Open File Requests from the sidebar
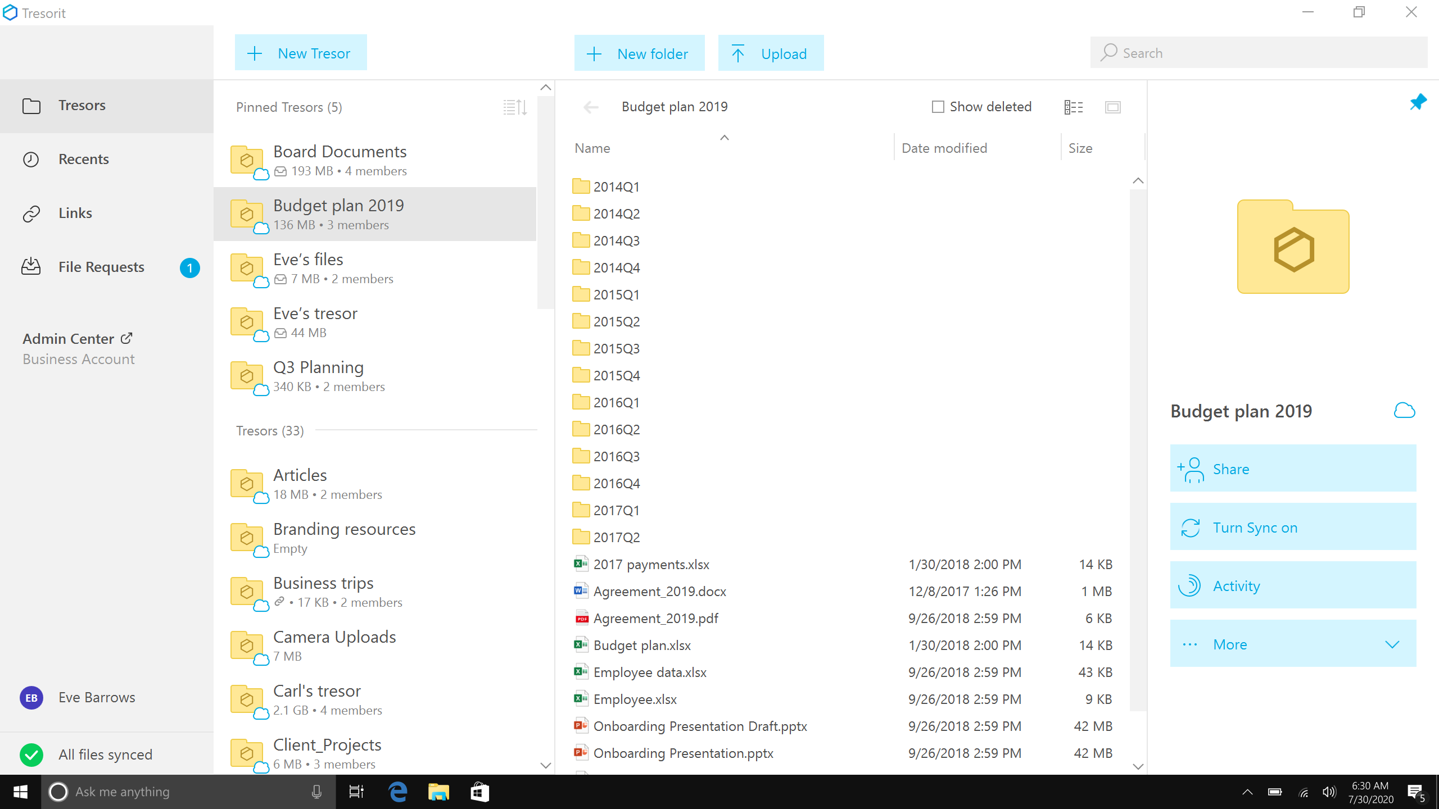Image resolution: width=1439 pixels, height=809 pixels. point(101,267)
